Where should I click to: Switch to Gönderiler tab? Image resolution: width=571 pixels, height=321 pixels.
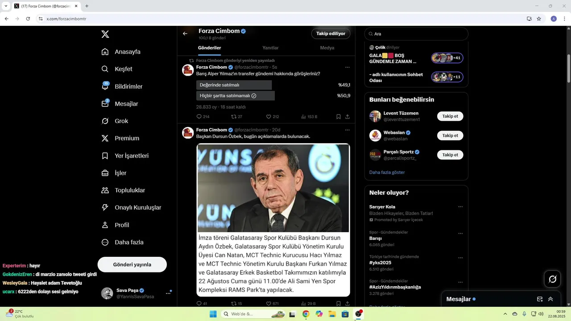point(209,48)
